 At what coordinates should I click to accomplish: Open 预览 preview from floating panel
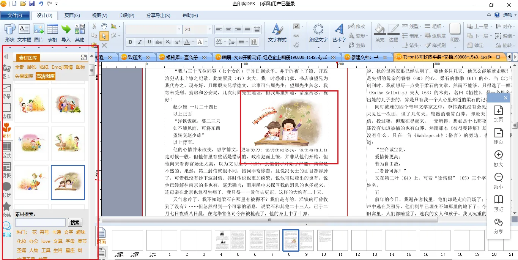tap(498, 203)
